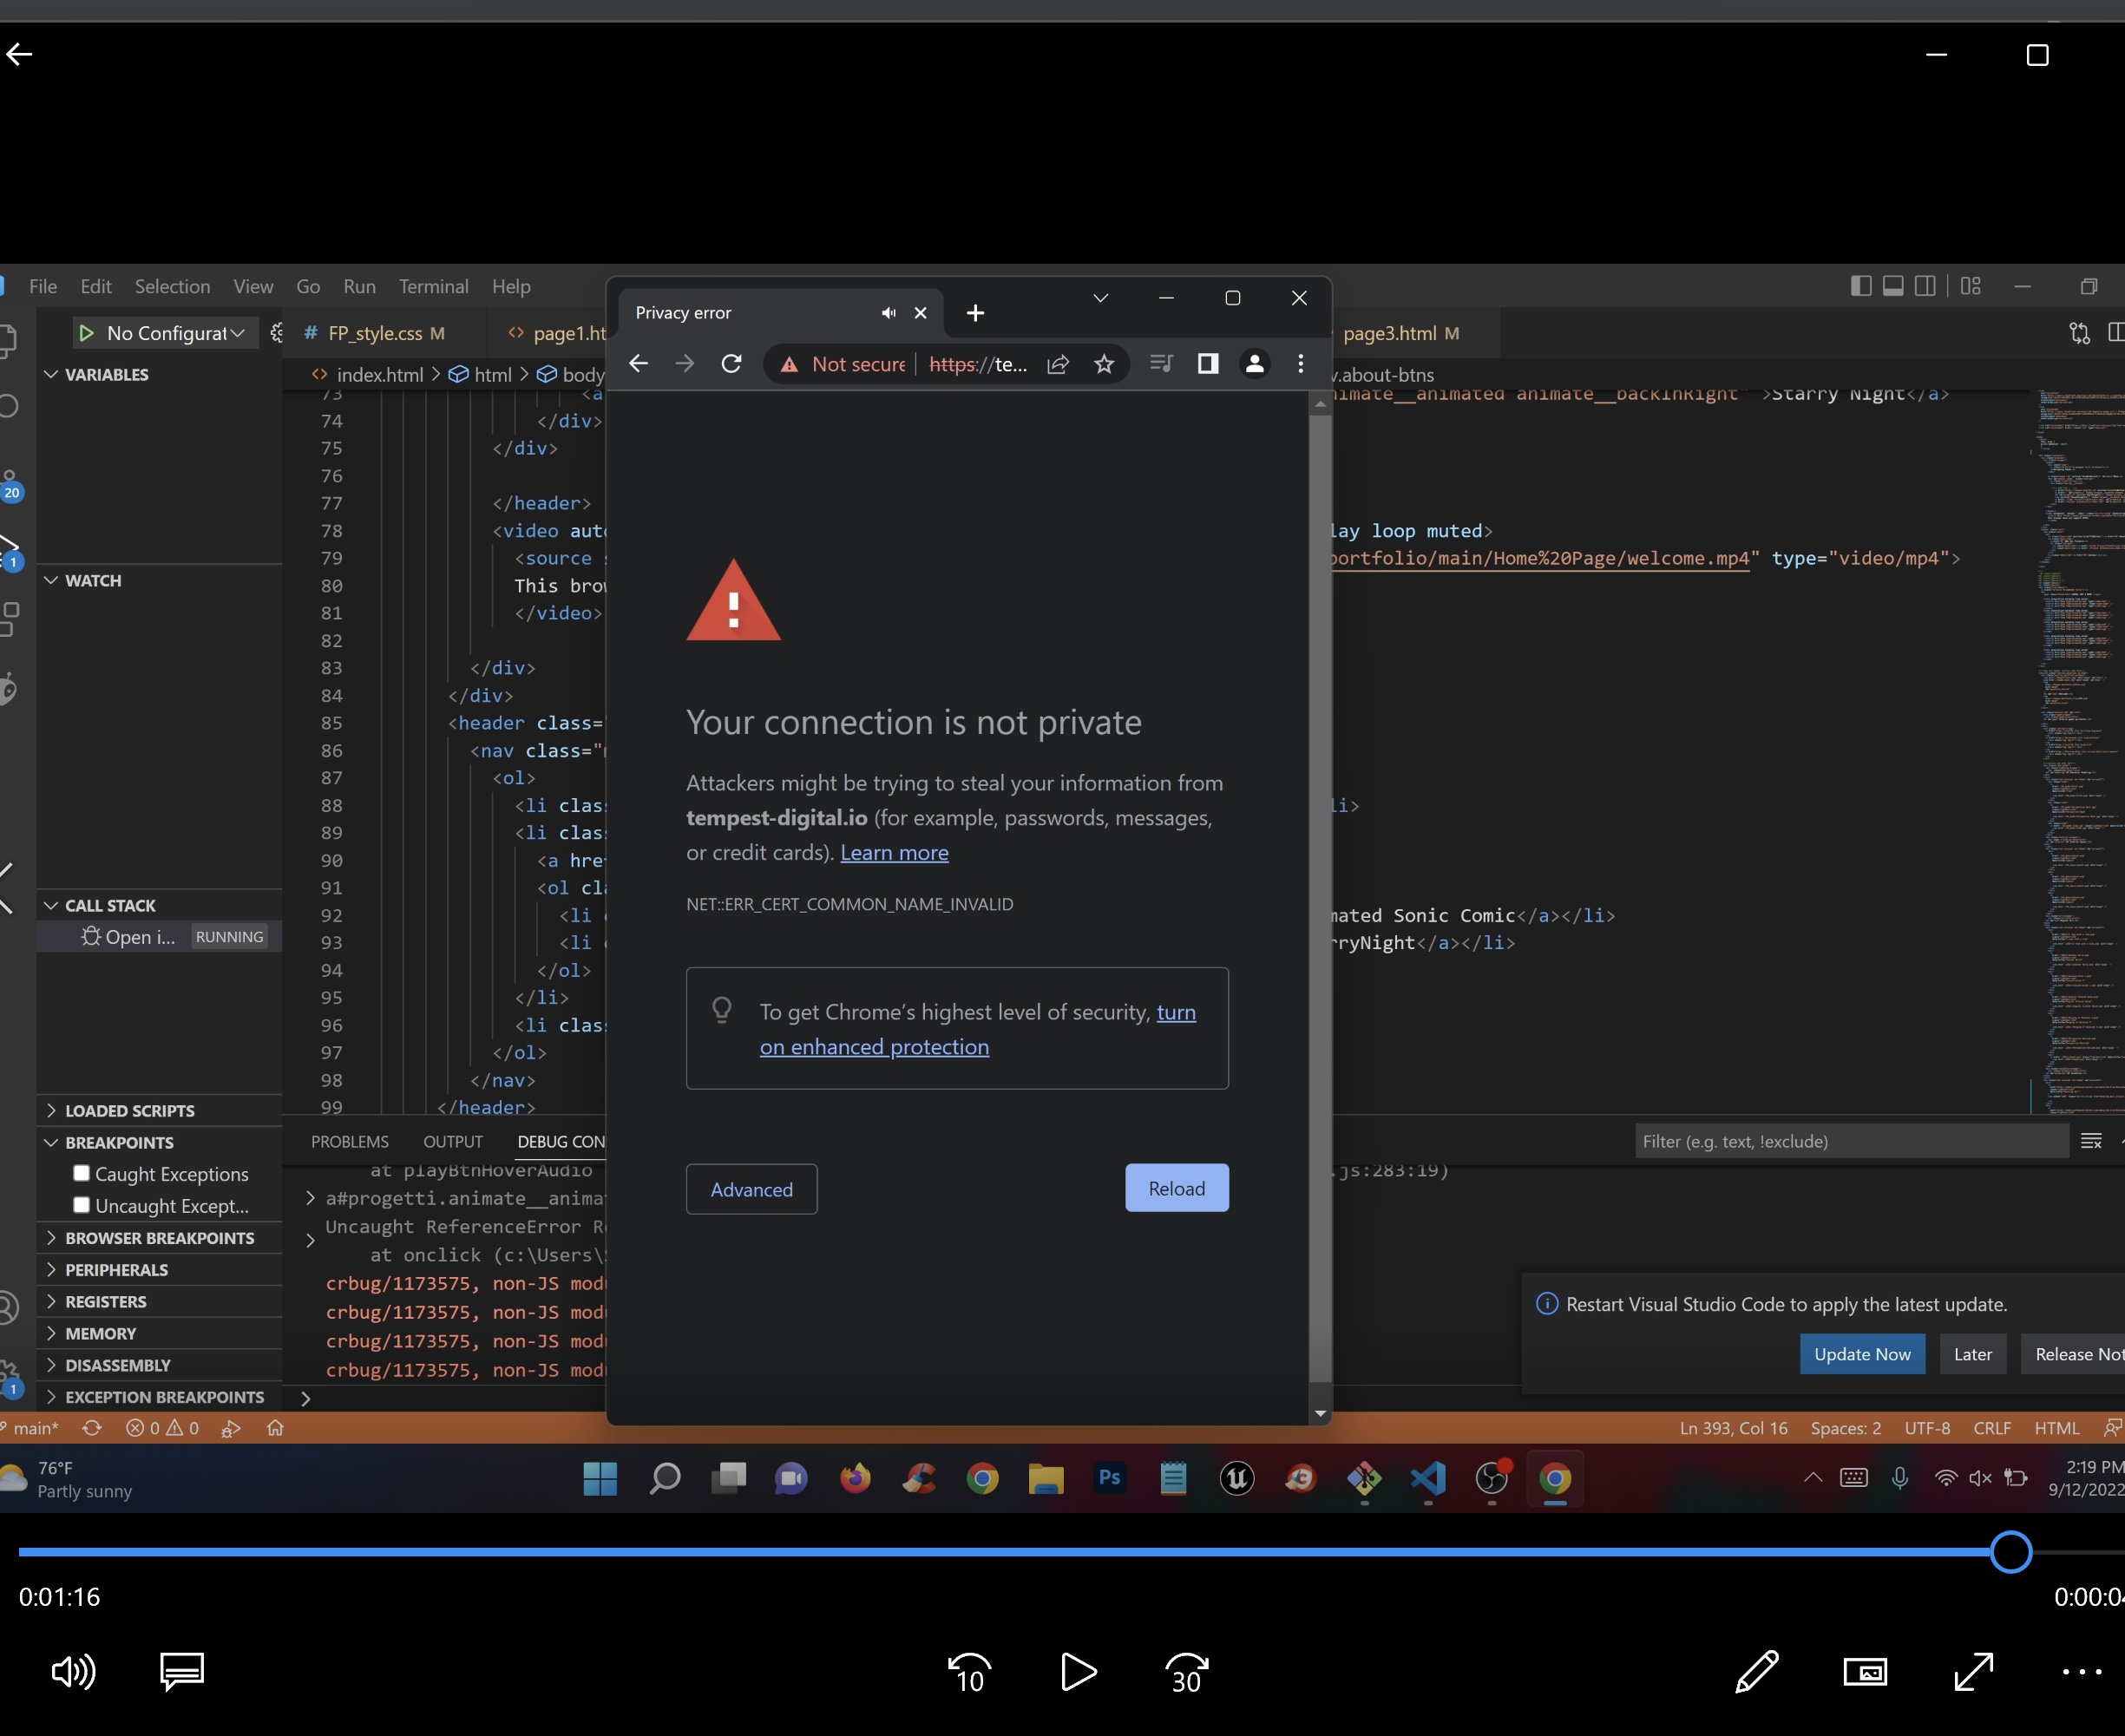The width and height of the screenshot is (2125, 1736).
Task: Go back using the video player's back arrow
Action: point(19,54)
